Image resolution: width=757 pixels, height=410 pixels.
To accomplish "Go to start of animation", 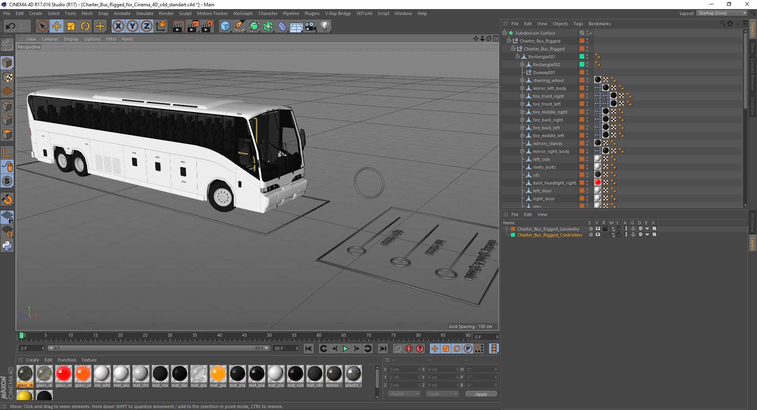I will pos(309,348).
